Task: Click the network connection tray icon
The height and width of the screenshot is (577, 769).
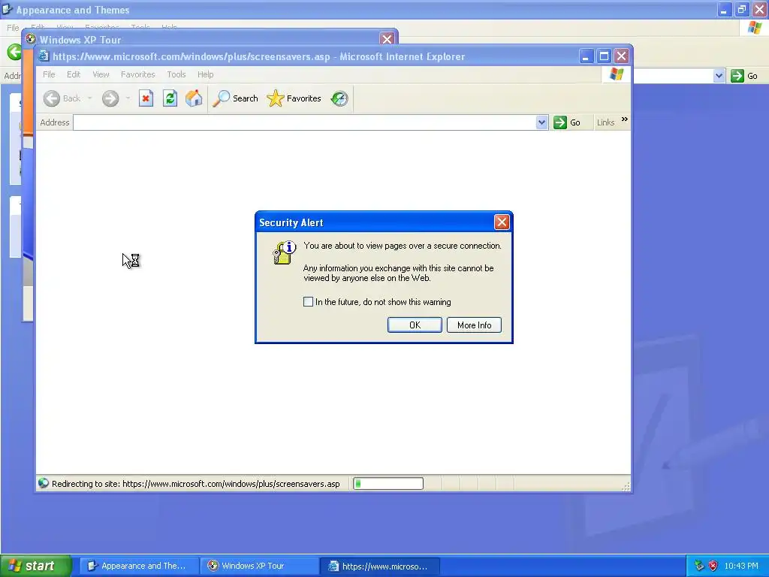Action: tap(699, 566)
